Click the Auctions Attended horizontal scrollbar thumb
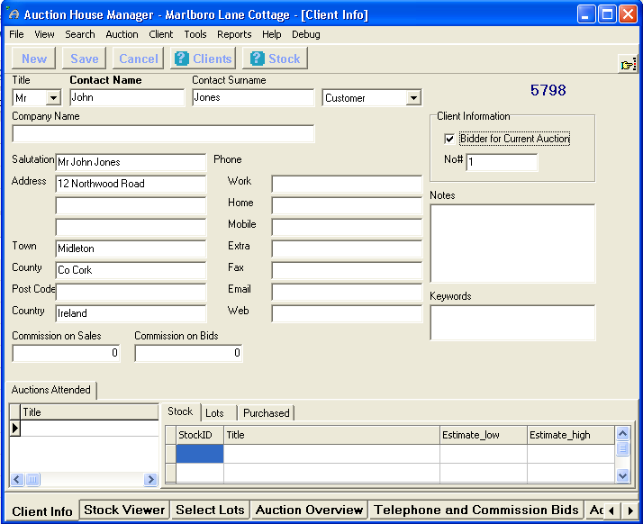The width and height of the screenshot is (643, 524). click(32, 479)
